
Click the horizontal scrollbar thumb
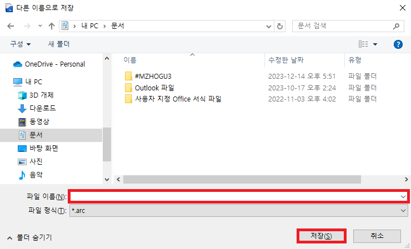point(242,179)
